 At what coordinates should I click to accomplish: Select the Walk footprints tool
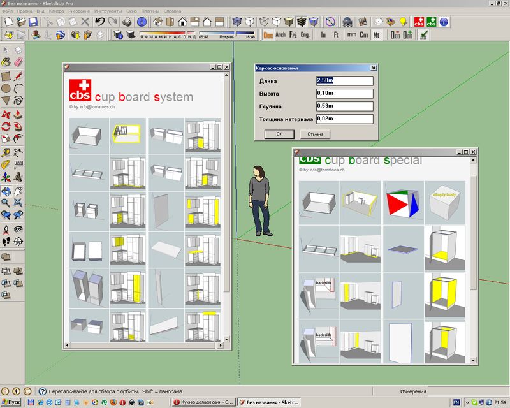click(x=6, y=242)
